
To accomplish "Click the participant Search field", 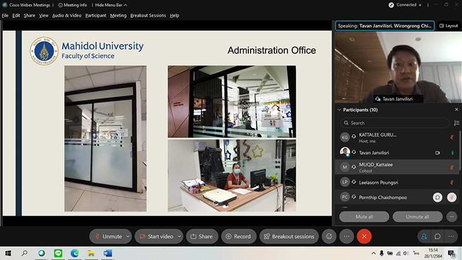I will click(x=396, y=123).
